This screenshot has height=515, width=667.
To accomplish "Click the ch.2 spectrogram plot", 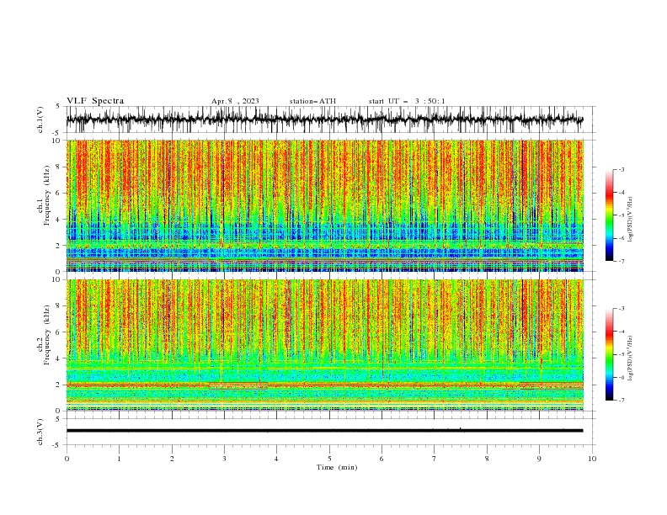I will (x=324, y=345).
